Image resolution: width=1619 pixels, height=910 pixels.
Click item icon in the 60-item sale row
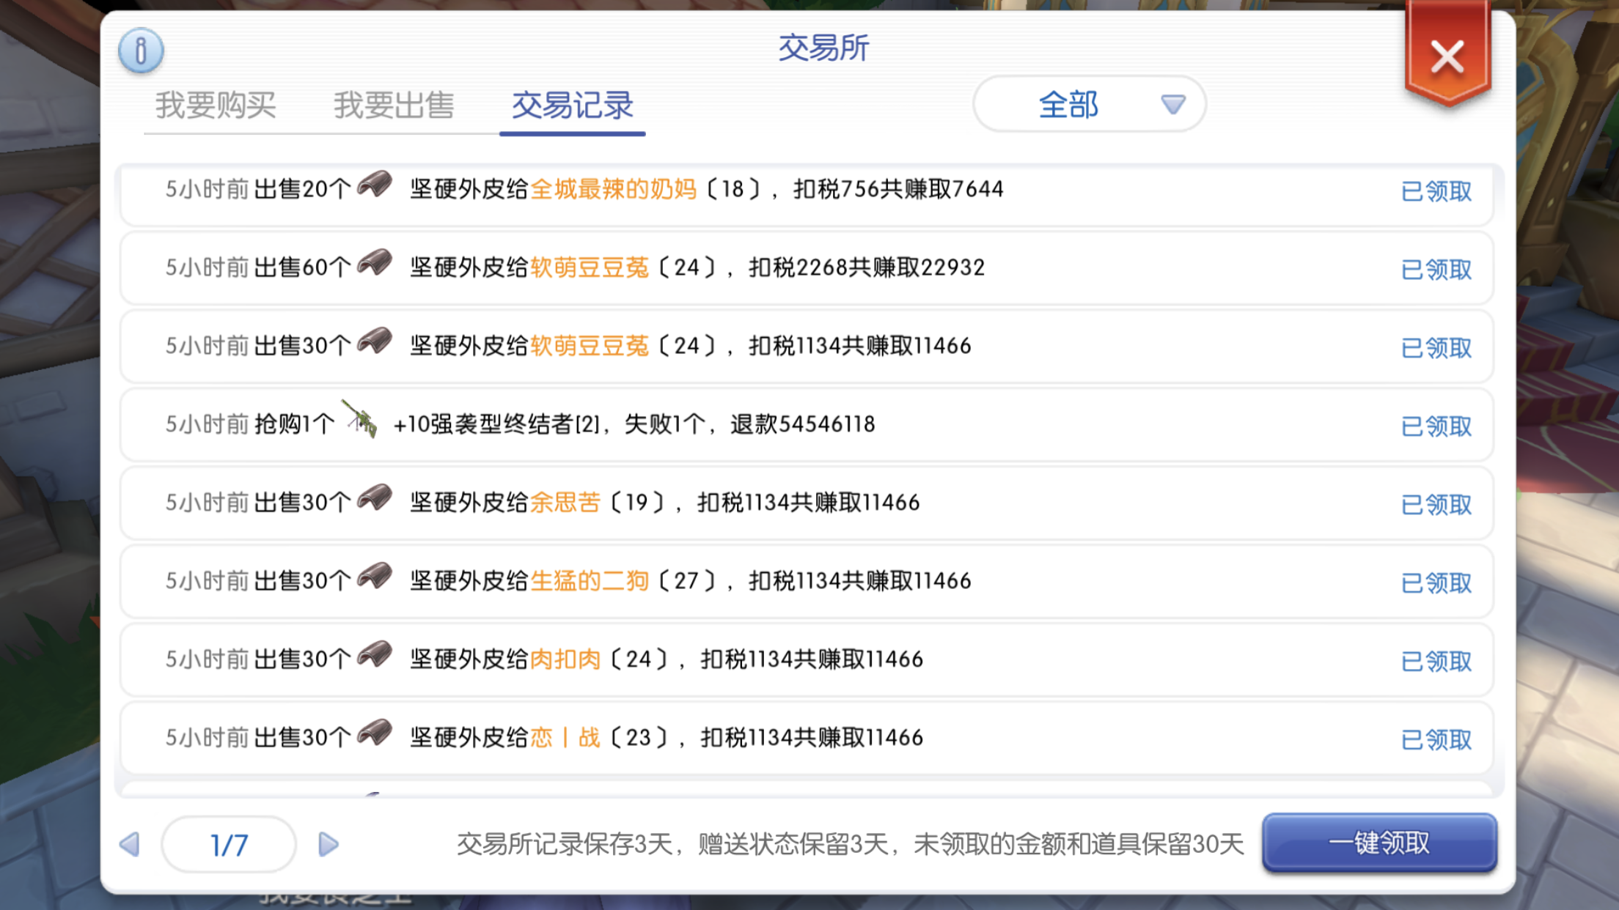[375, 263]
